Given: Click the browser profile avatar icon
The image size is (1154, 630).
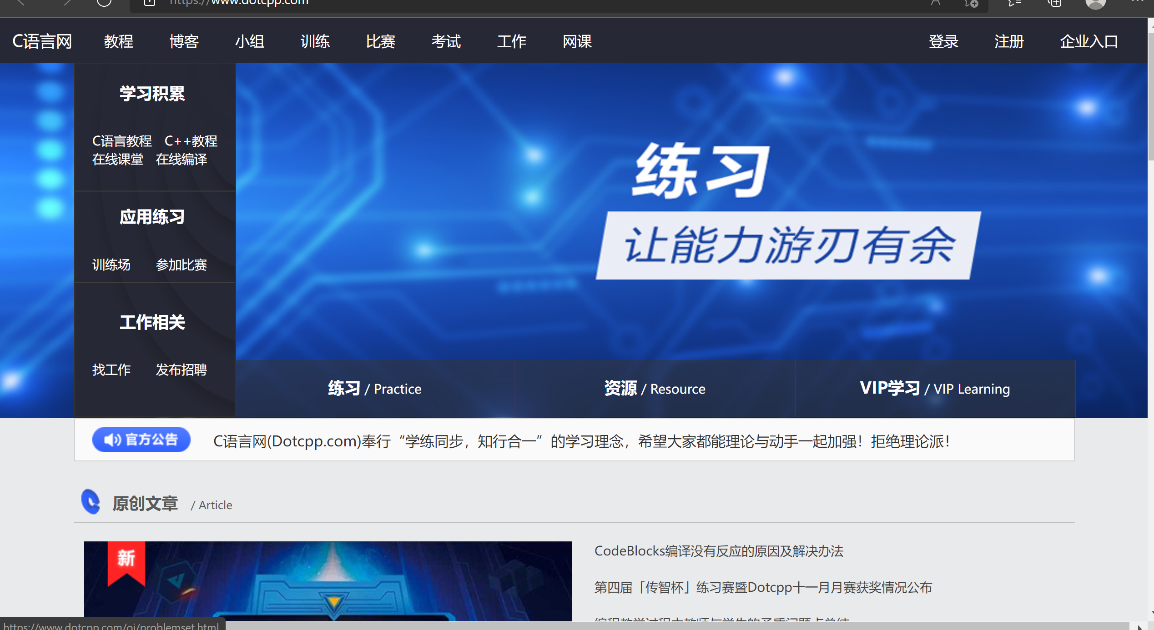Looking at the screenshot, I should (x=1095, y=3).
